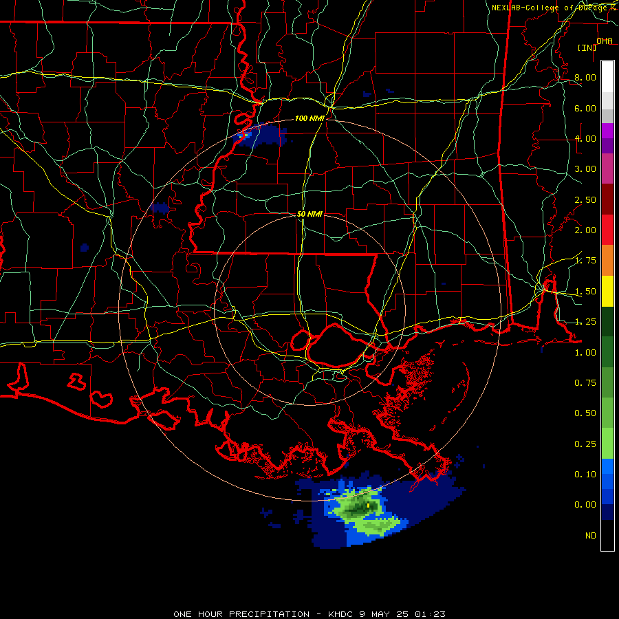Click the 3.00 legend value

tap(585, 169)
